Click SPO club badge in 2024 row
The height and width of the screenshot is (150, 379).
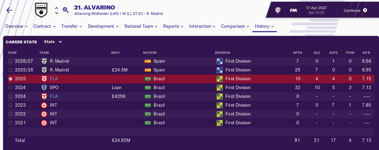(44, 87)
